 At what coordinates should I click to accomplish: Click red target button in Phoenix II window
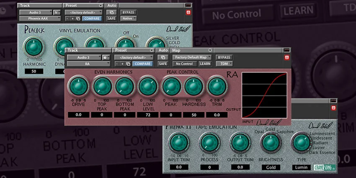pyautogui.click(x=333, y=108)
